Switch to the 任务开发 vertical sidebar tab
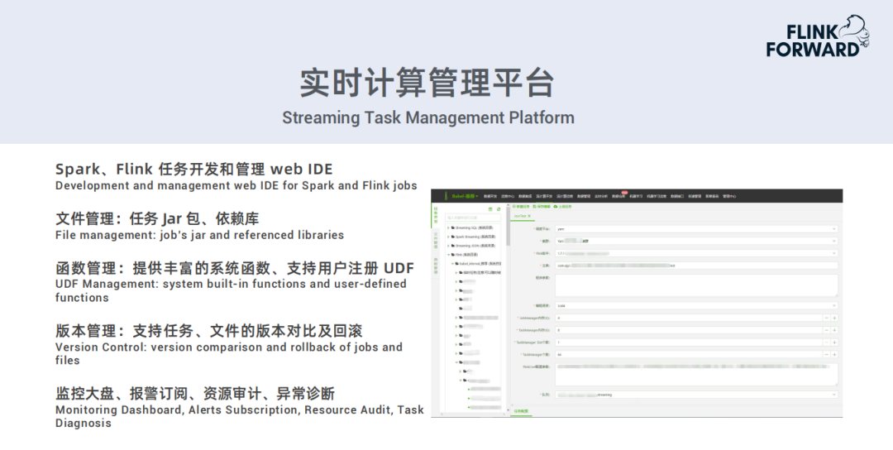893x450 pixels. 436,215
